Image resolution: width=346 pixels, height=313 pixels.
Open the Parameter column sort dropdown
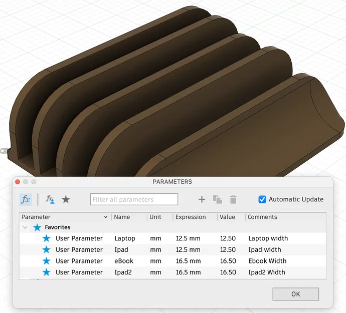point(106,217)
